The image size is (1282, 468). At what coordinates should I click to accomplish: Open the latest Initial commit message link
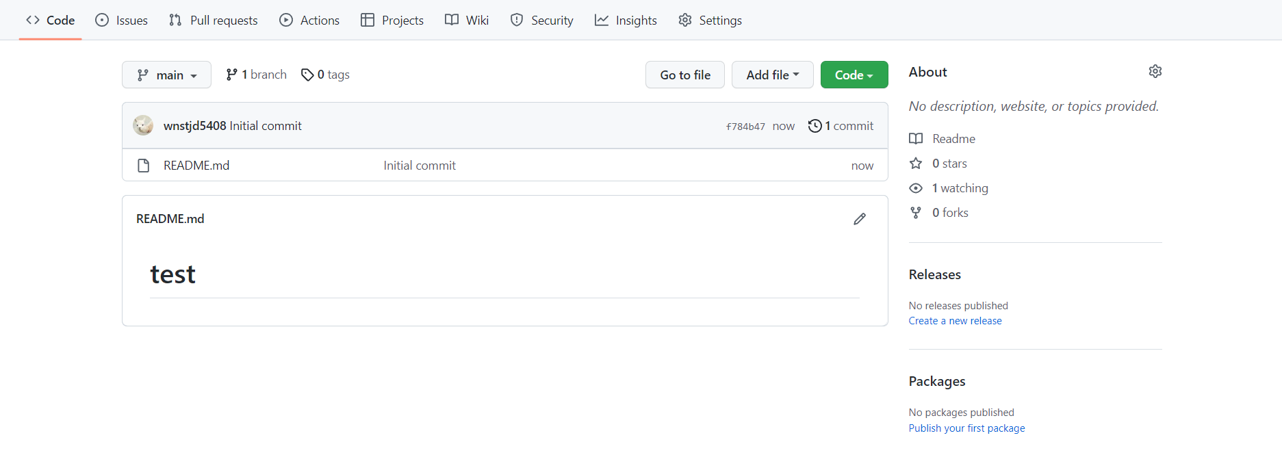click(x=266, y=126)
